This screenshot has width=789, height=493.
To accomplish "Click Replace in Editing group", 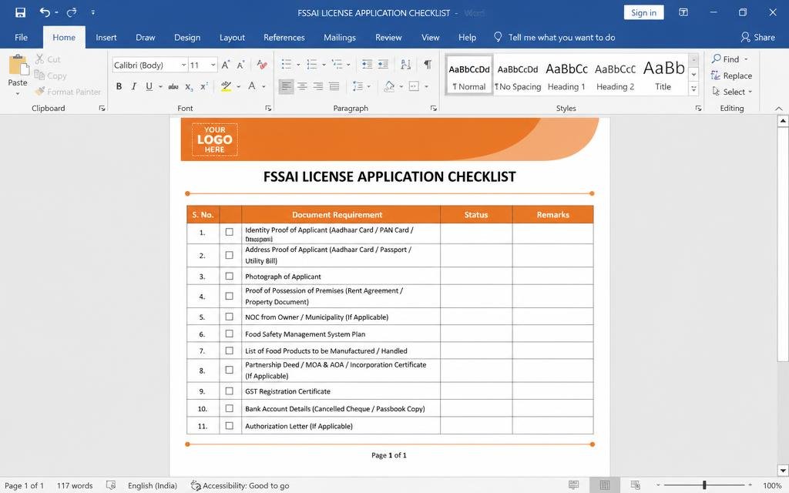I will tap(732, 75).
